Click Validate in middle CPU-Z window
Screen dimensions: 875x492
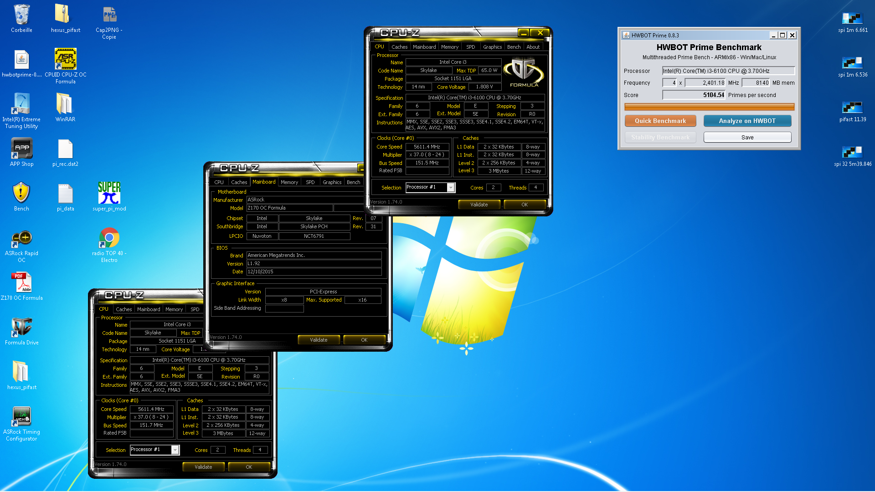point(319,340)
